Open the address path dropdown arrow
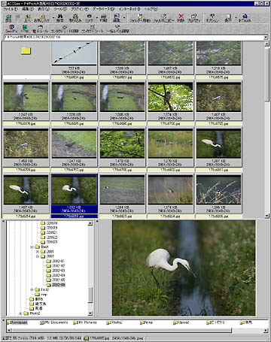 coord(266,38)
